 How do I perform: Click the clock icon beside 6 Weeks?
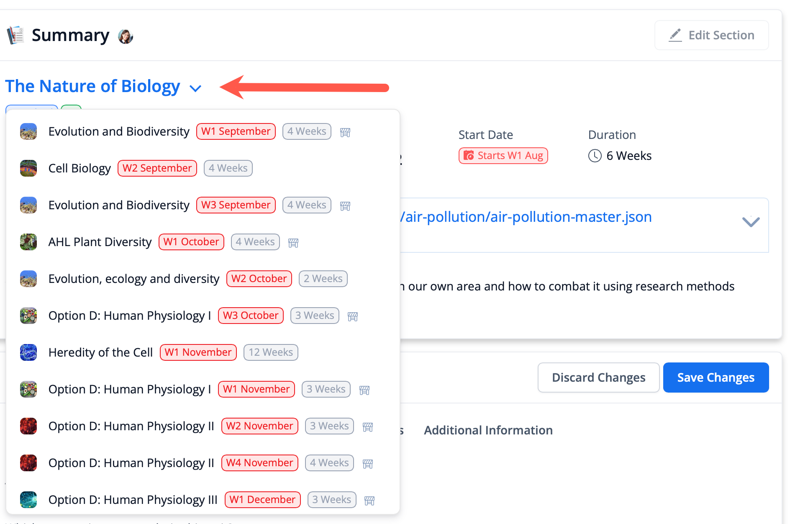[x=595, y=156]
